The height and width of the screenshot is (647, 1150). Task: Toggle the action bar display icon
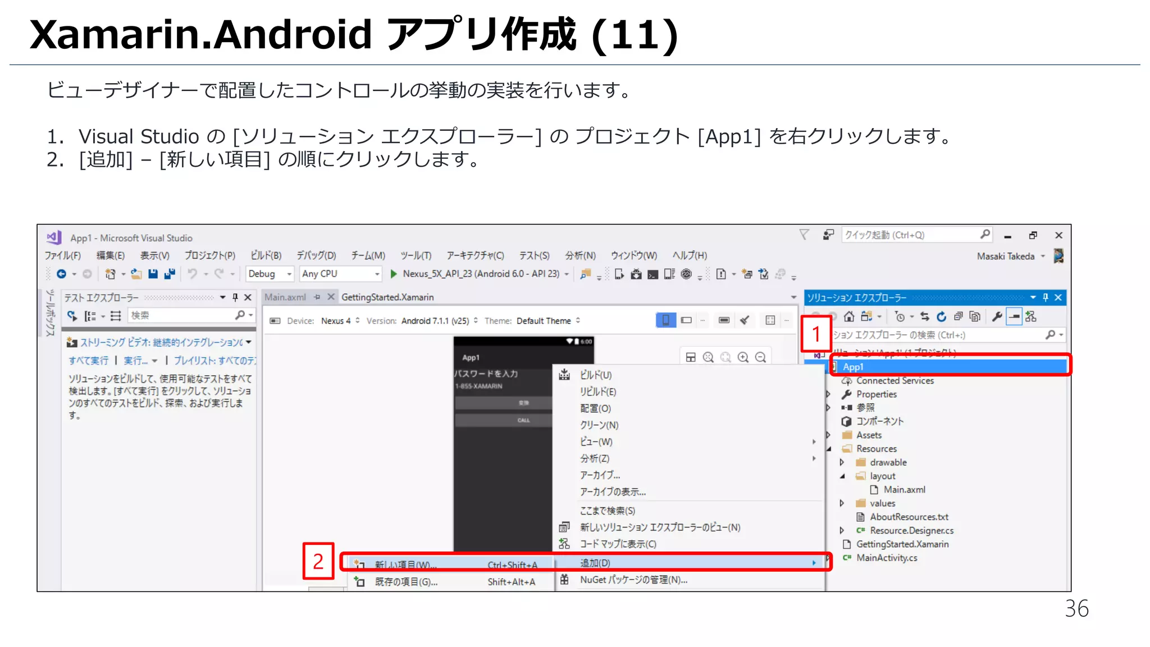click(724, 320)
